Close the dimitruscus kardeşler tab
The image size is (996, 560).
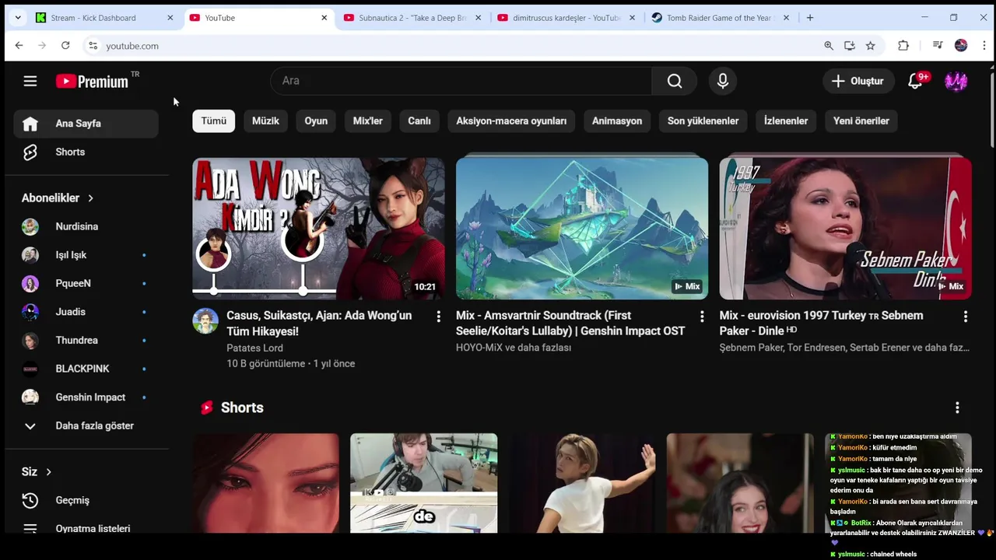(632, 18)
